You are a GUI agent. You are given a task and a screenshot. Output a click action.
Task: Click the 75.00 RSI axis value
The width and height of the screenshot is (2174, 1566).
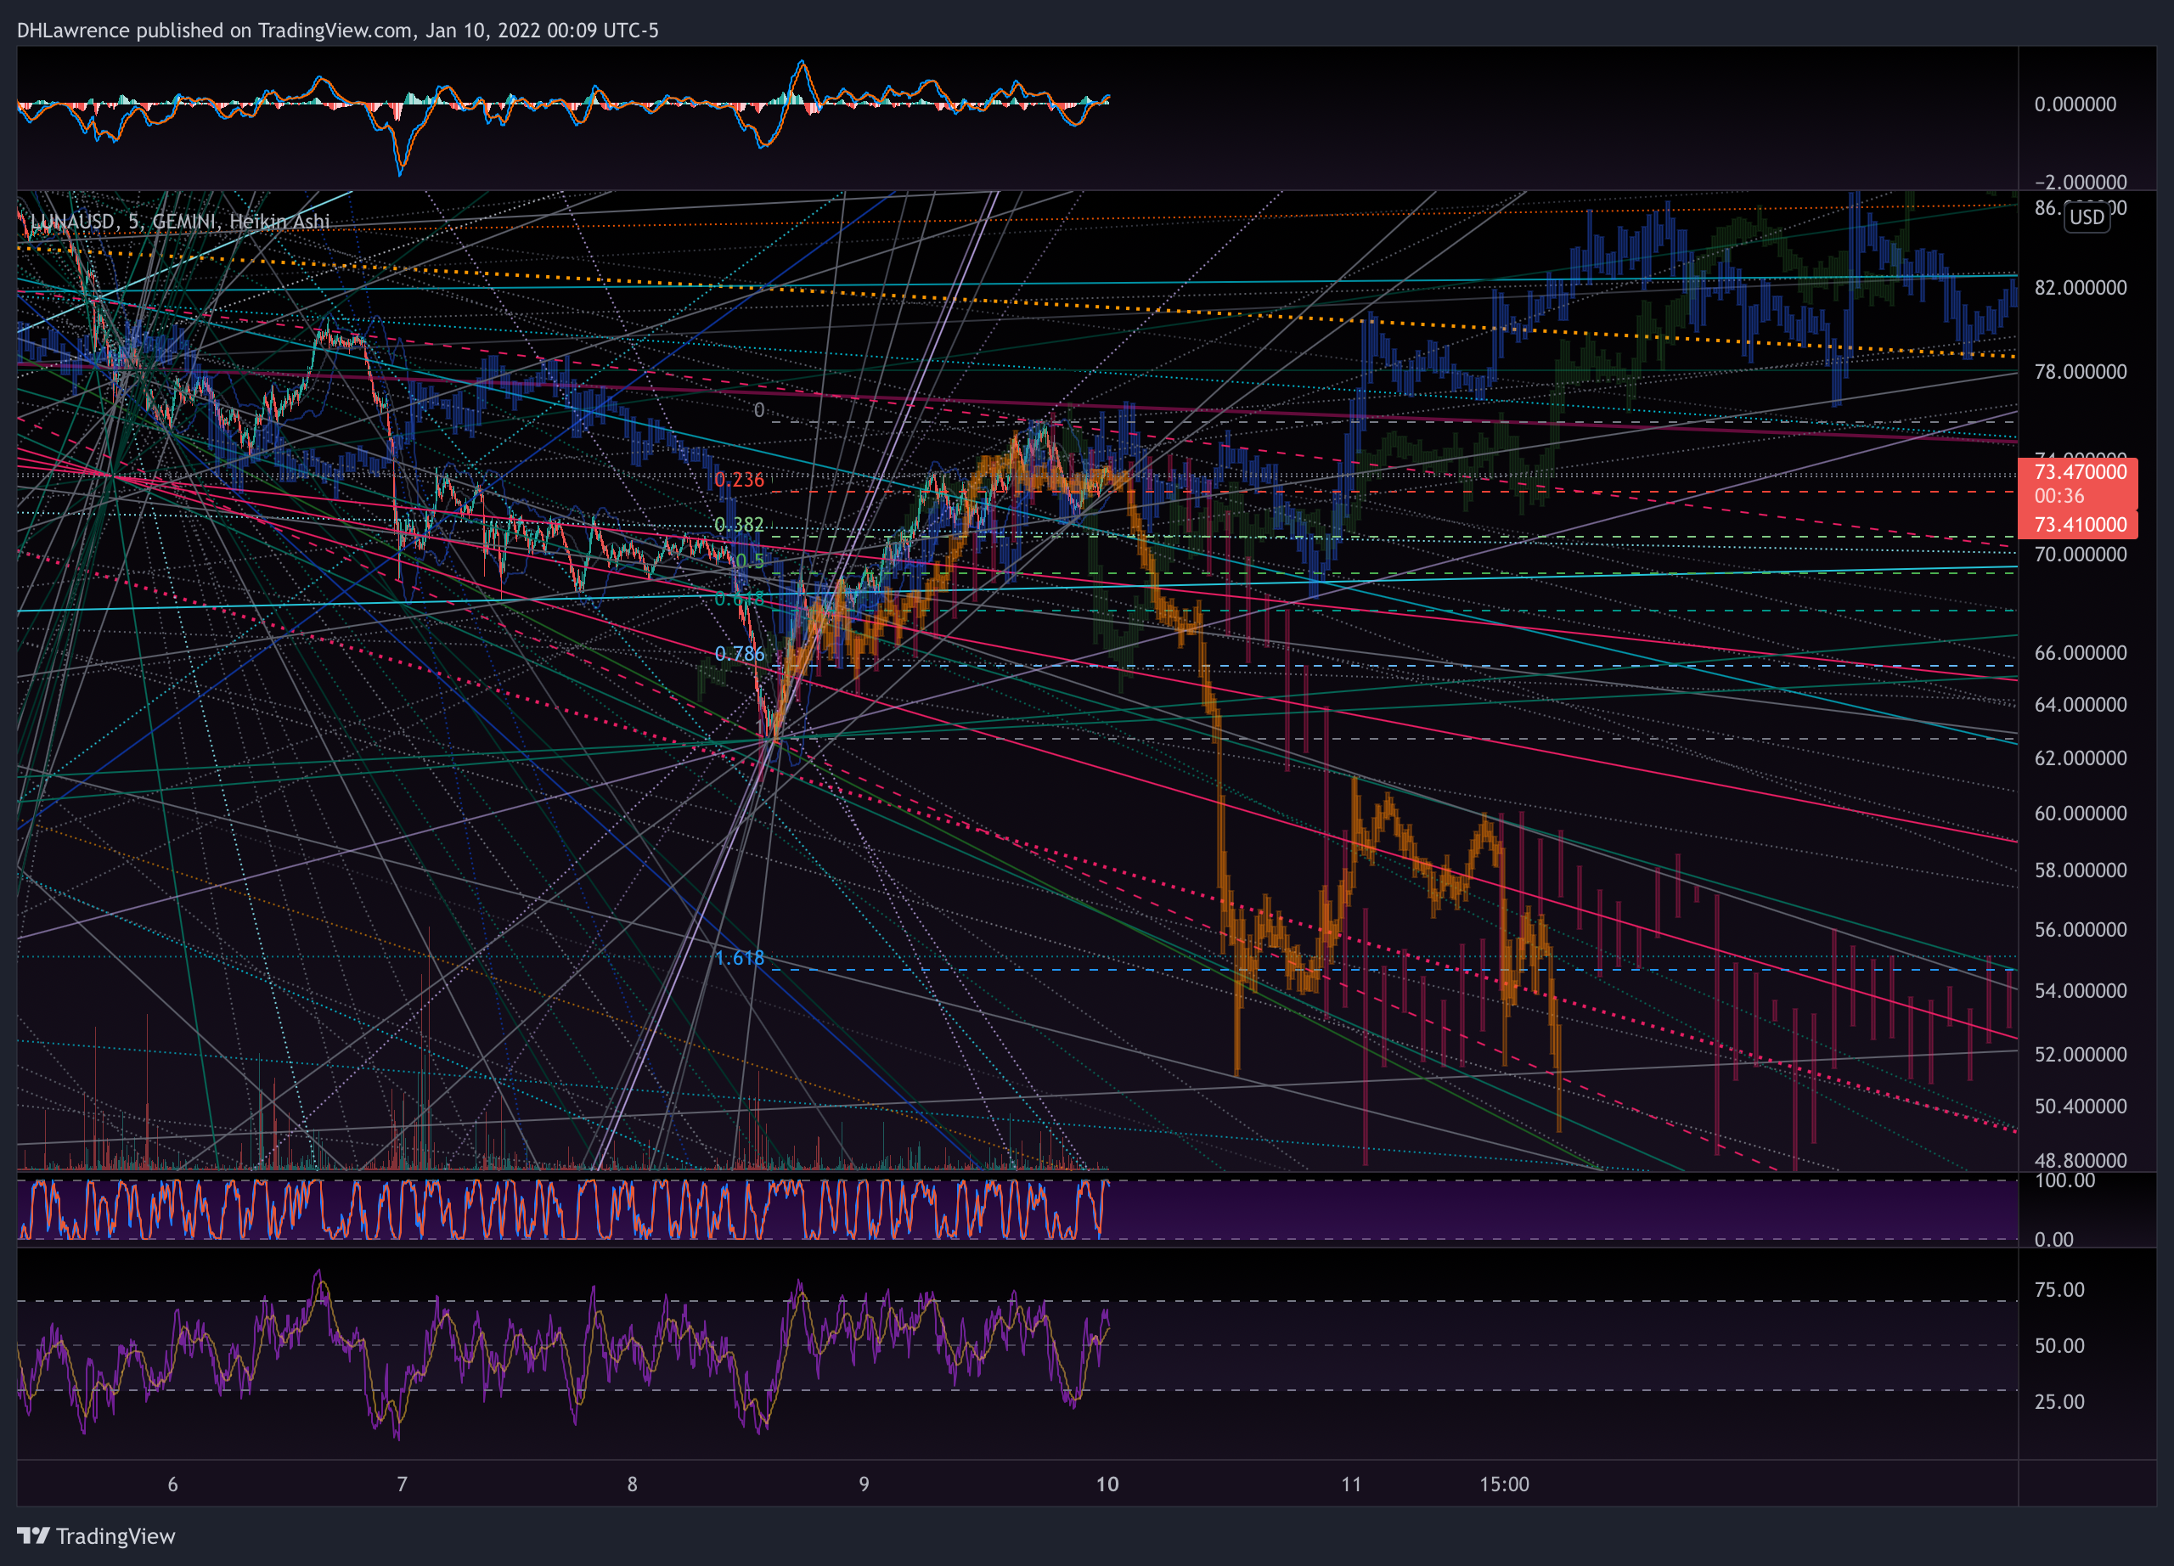tap(2059, 1290)
